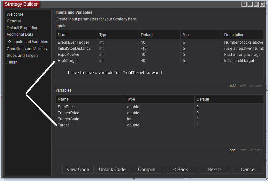Open the General step

coord(14,21)
